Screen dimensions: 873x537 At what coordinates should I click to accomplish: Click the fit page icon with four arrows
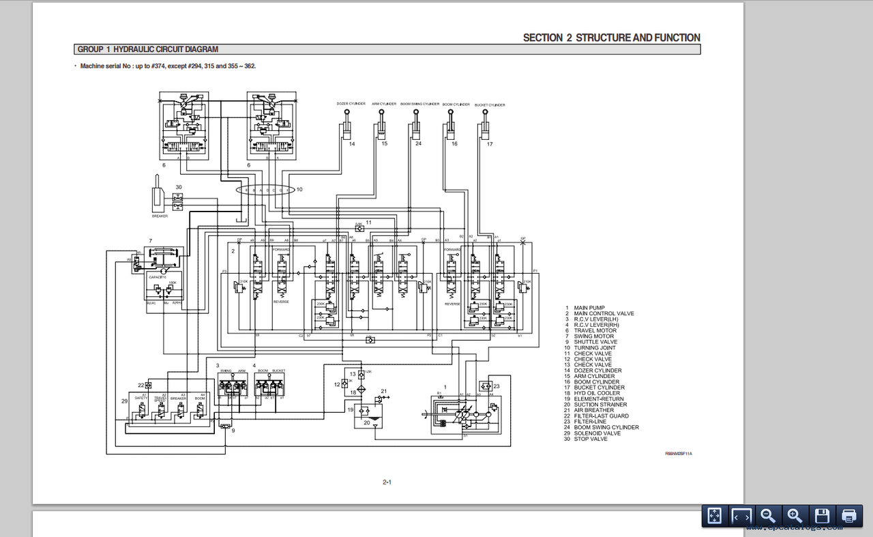tap(715, 516)
